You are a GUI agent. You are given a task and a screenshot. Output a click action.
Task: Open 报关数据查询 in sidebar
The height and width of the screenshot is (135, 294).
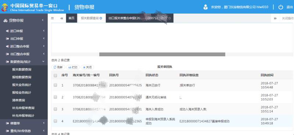(22, 70)
